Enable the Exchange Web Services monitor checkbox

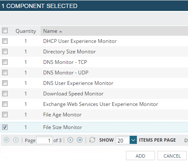pyautogui.click(x=5, y=104)
